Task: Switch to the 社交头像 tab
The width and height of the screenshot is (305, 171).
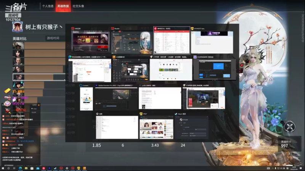Action: [x=78, y=6]
